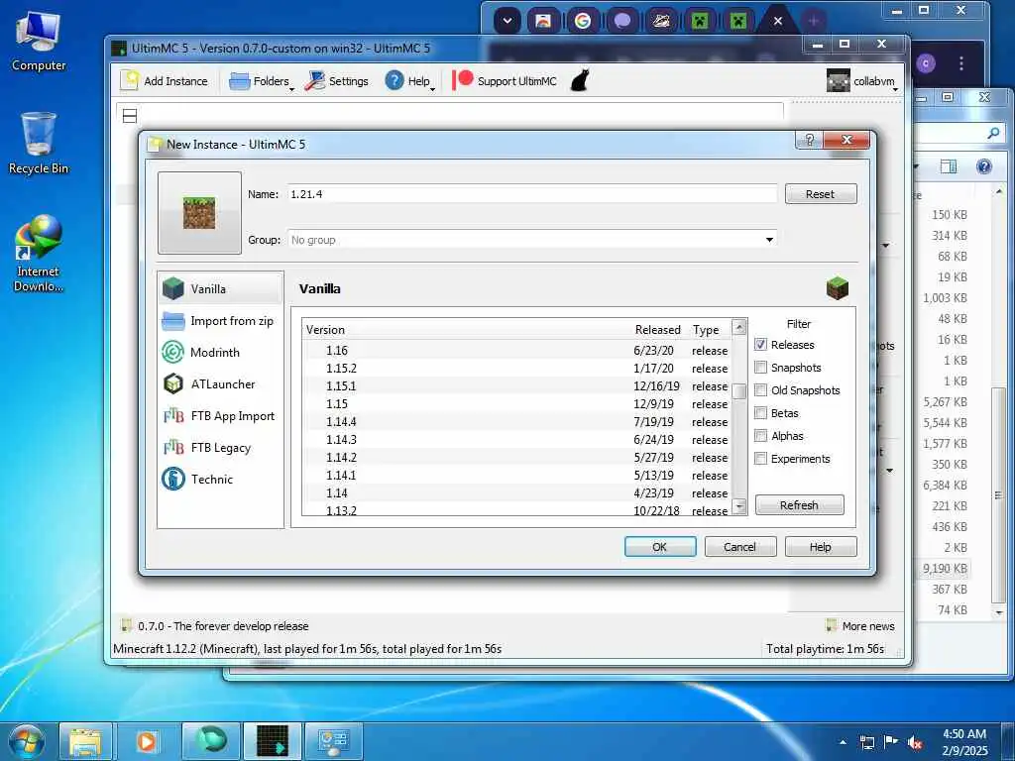Screen dimensions: 1015x761
Task: Select version 1.15.1 row
Action: point(516,385)
